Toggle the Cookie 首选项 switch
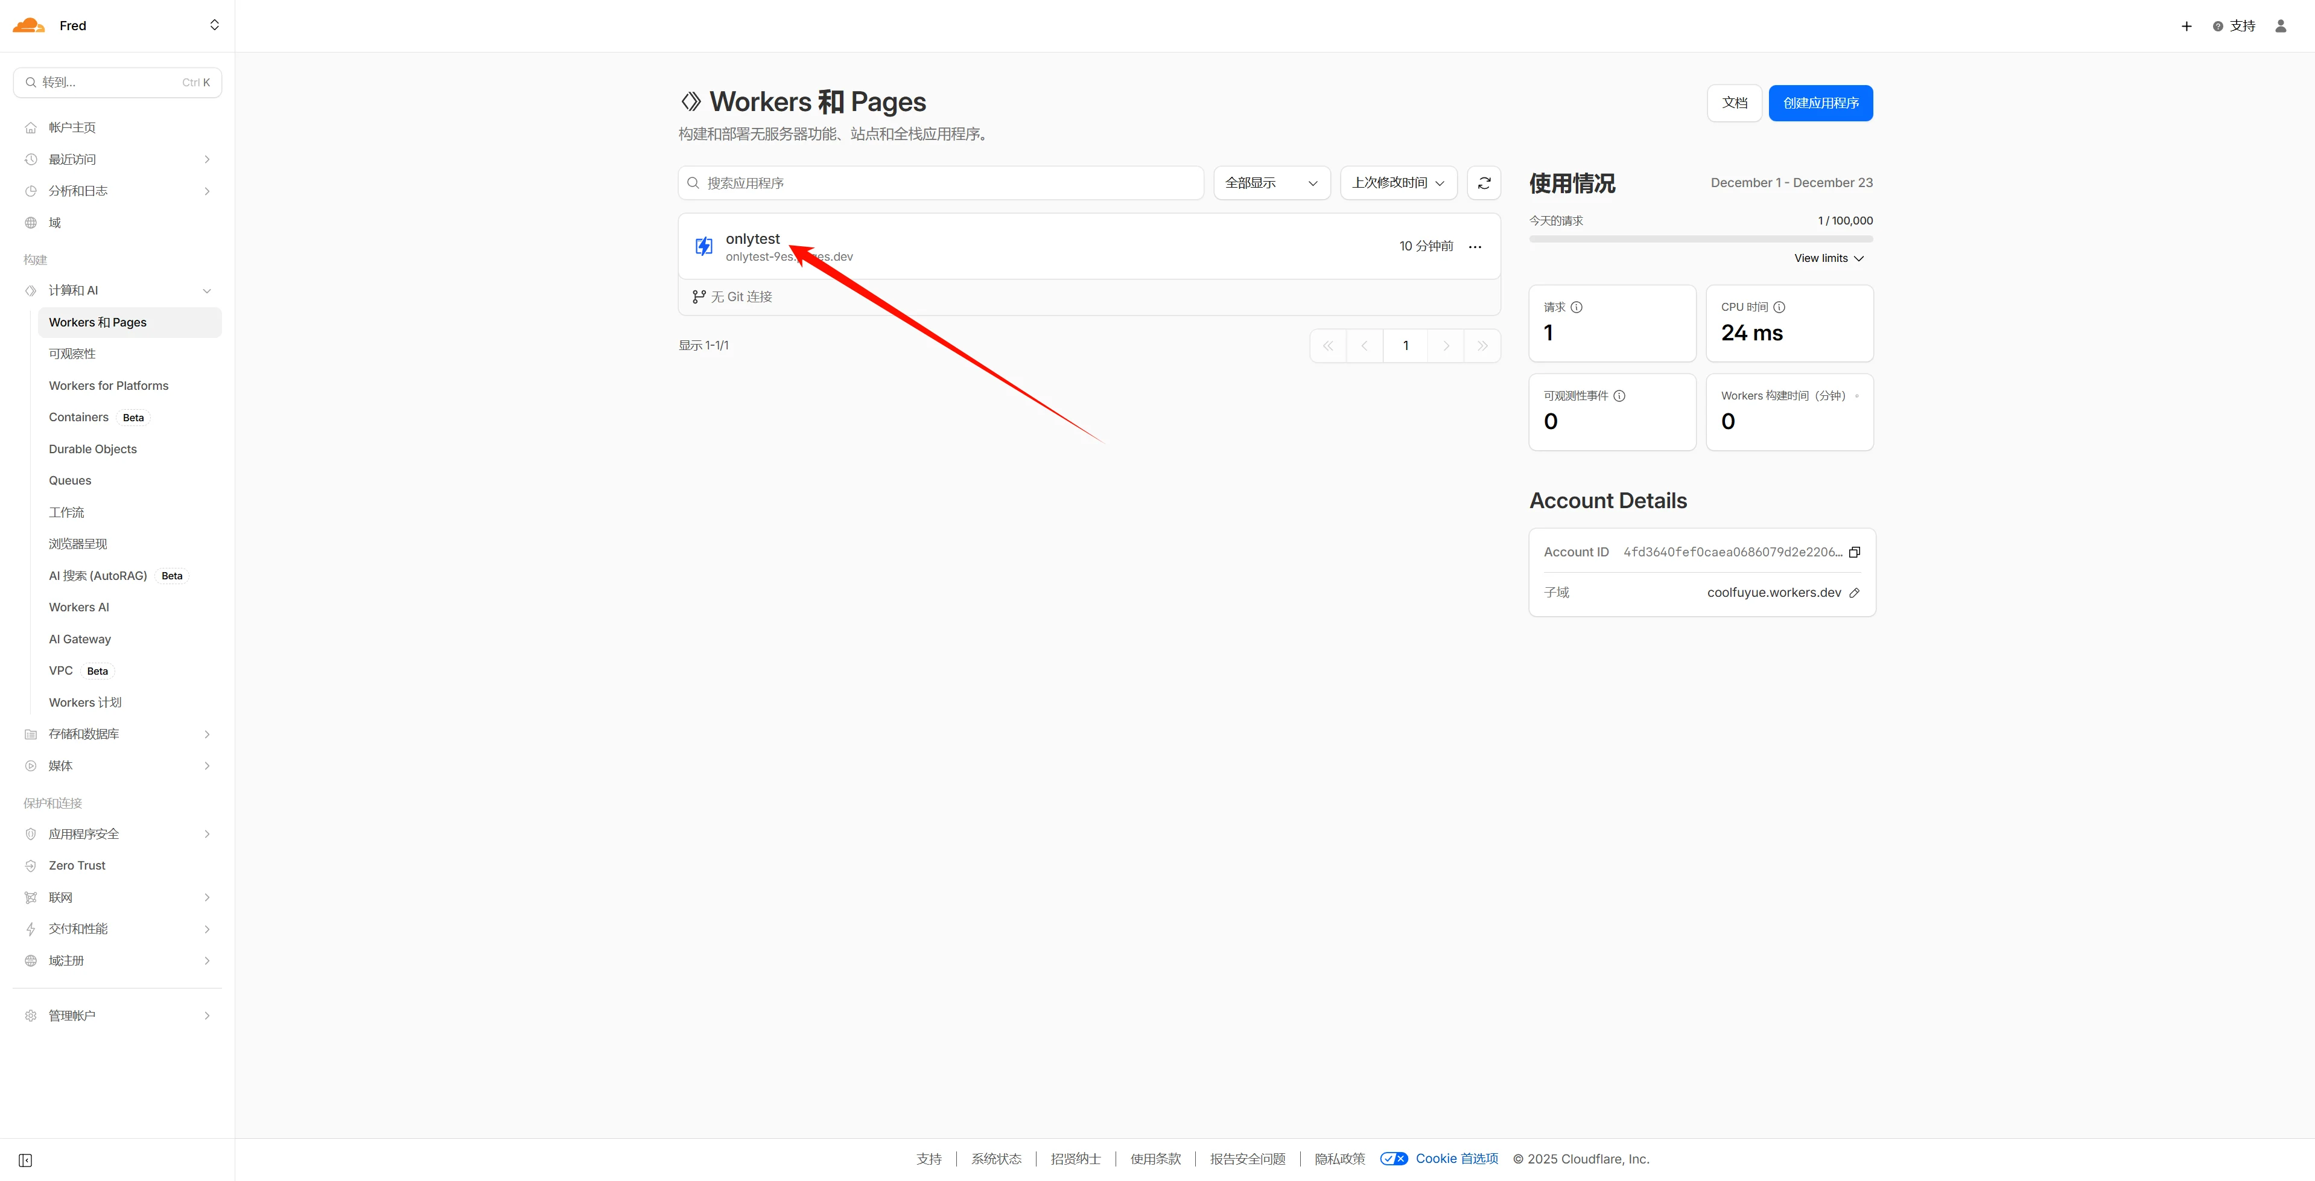The height and width of the screenshot is (1181, 2315). [1394, 1159]
